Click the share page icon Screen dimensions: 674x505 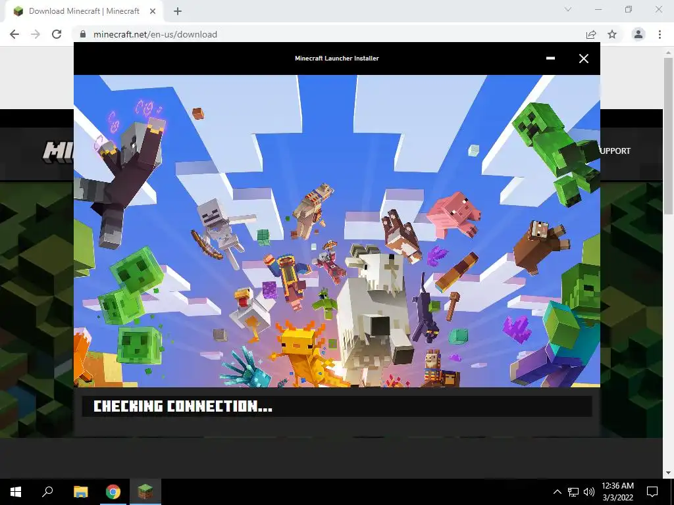(591, 34)
